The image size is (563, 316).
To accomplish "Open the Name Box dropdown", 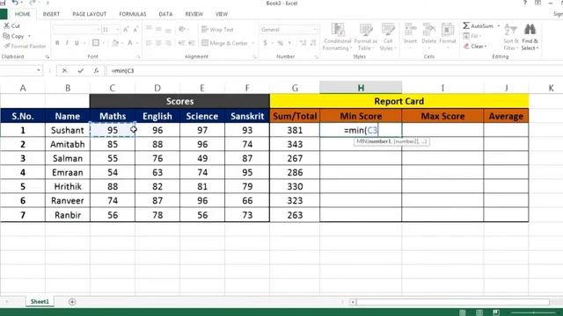I will [39, 70].
